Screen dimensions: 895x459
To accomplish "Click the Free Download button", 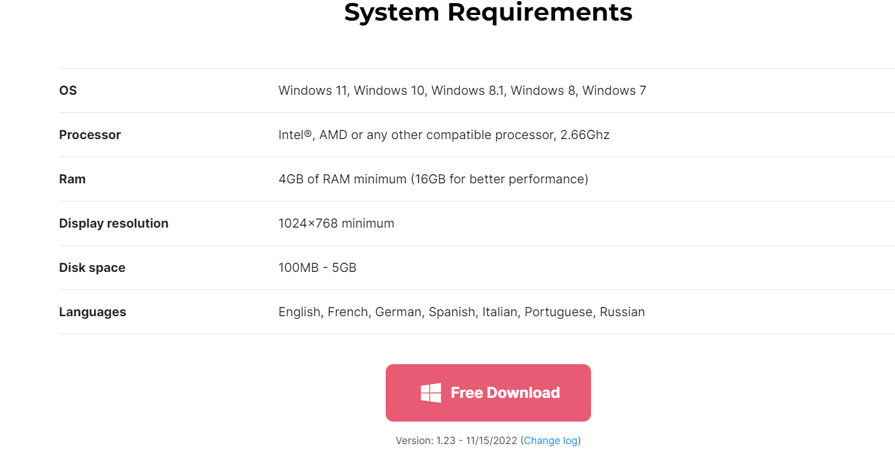I will [488, 393].
